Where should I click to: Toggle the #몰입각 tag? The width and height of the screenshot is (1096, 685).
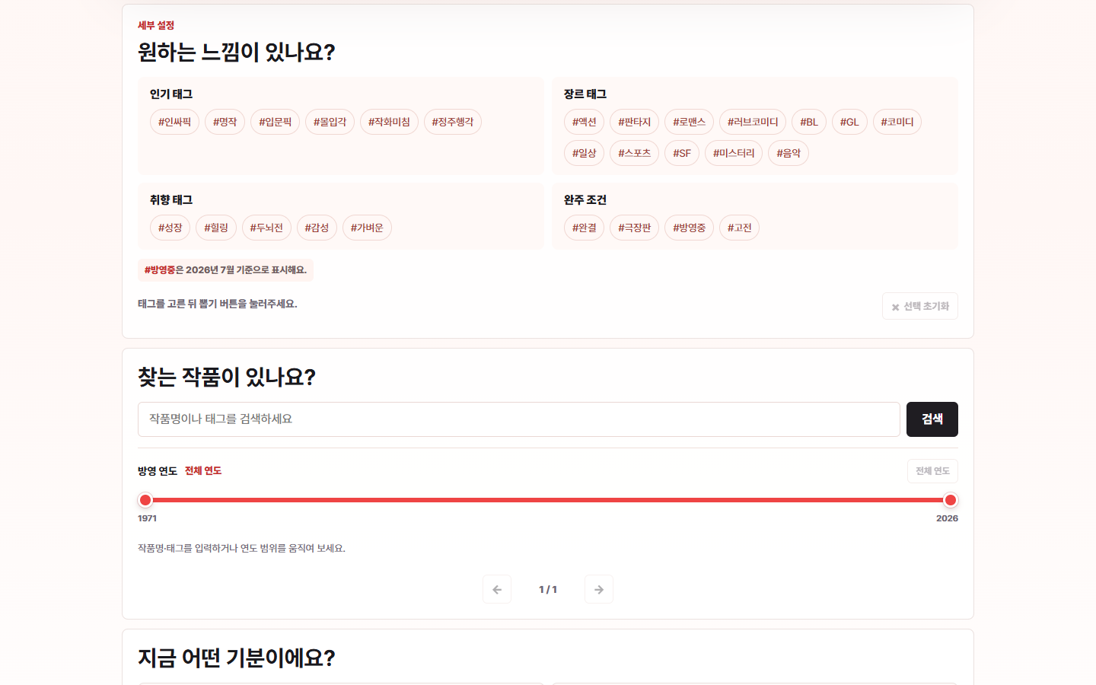(x=330, y=122)
